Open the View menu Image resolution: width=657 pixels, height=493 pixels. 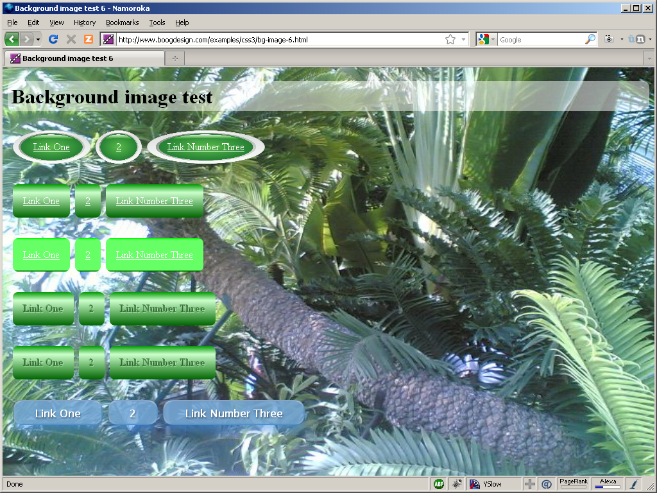[56, 22]
